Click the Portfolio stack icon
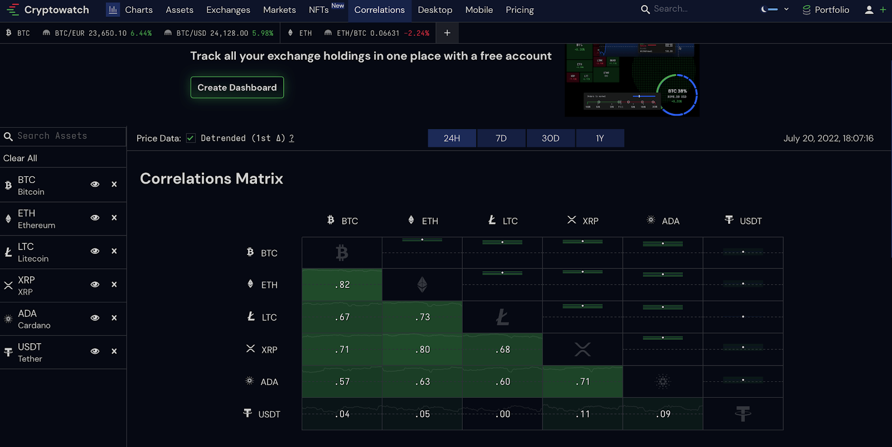 [x=806, y=10]
